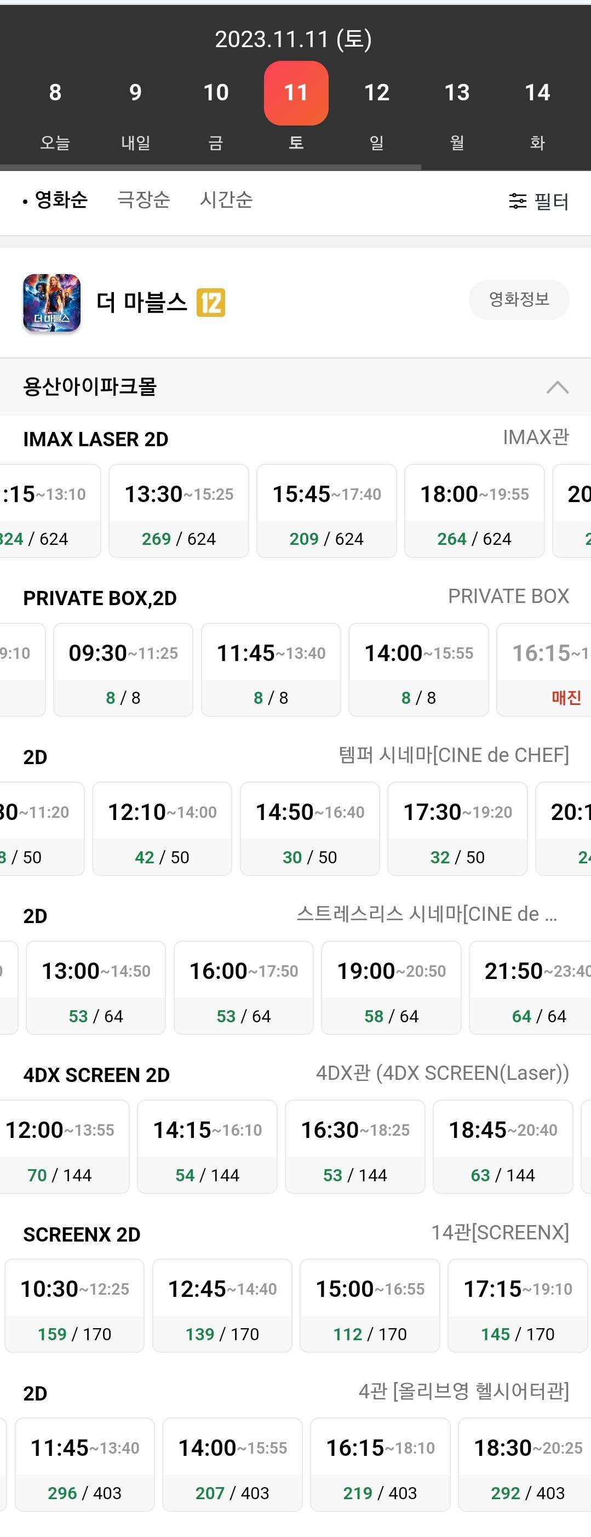
Task: Choose the SCREENX 10:30 showtime
Action: tap(74, 1306)
